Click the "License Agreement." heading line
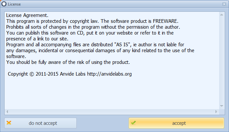 click(x=28, y=15)
